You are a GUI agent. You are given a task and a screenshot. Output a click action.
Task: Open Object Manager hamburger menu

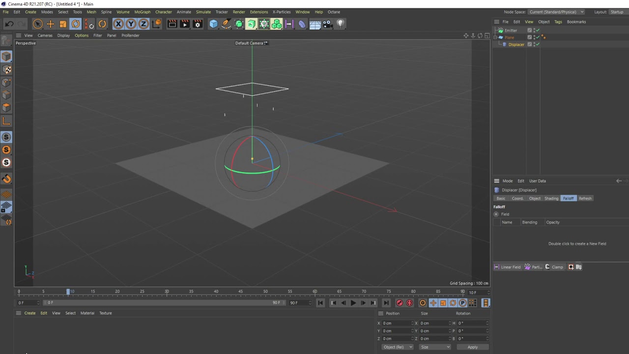click(x=497, y=22)
